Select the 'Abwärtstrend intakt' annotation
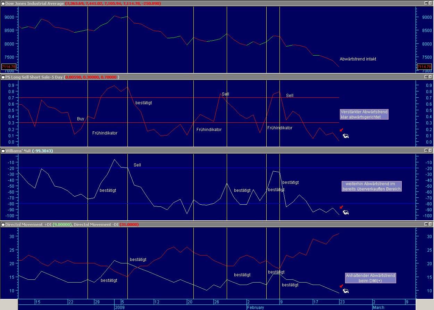434x310 pixels. [x=358, y=59]
